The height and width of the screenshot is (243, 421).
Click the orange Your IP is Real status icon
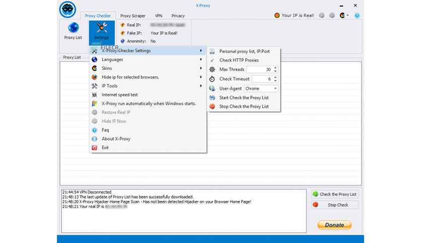[x=277, y=16]
